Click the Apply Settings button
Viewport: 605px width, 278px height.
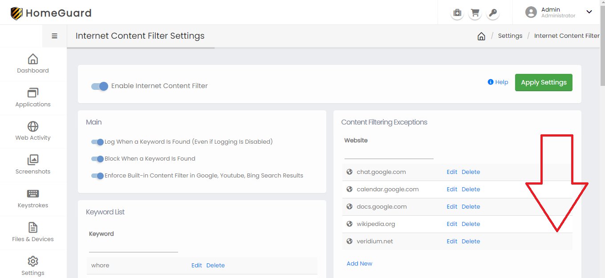pos(544,82)
